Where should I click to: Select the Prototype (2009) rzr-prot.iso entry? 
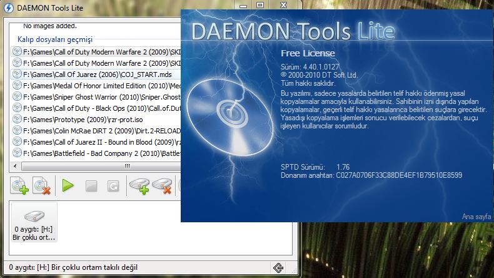[x=96, y=120]
